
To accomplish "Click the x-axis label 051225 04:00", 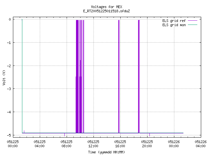I will coord(39,144).
